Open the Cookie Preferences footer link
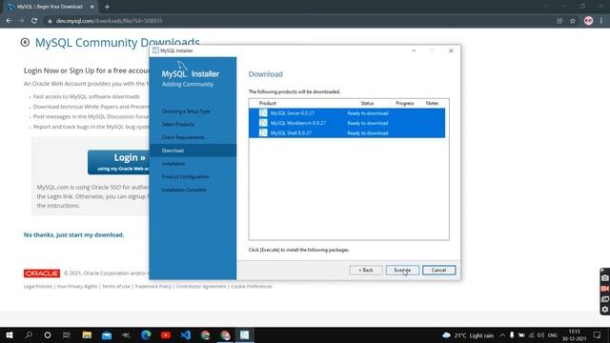This screenshot has height=343, width=610. point(252,286)
